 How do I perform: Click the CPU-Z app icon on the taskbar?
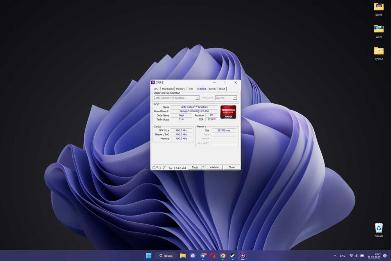243,256
